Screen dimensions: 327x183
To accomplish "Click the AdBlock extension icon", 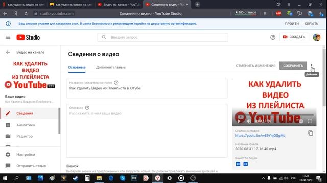I will pyautogui.click(x=278, y=14).
